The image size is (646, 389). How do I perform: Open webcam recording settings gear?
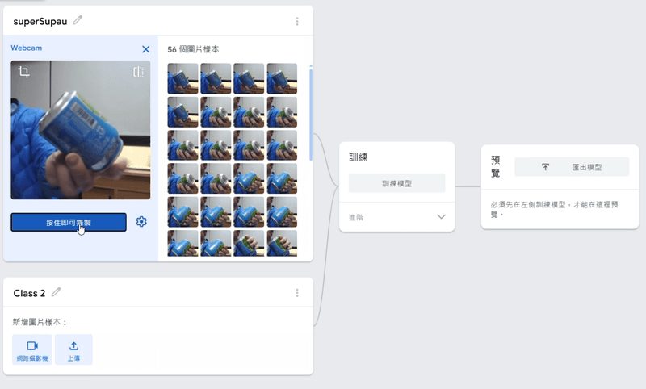pyautogui.click(x=141, y=222)
